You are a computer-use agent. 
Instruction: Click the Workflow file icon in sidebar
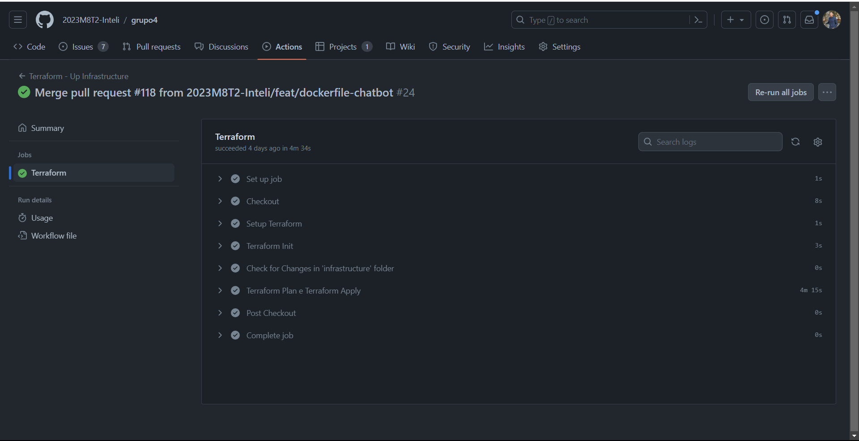point(22,235)
